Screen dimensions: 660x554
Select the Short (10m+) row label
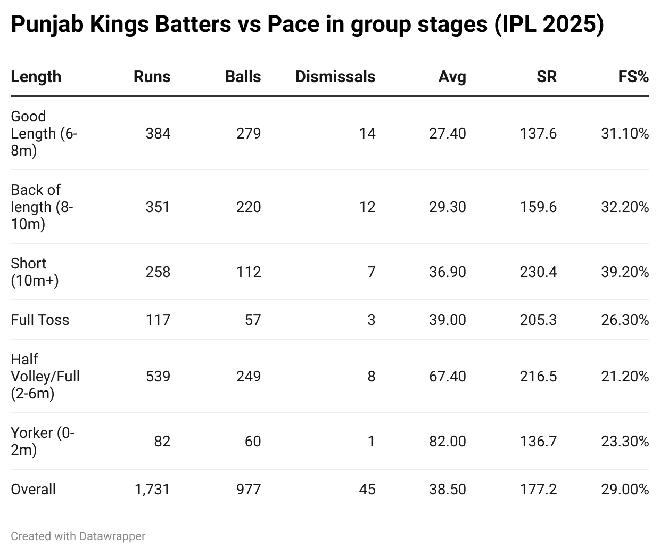tap(35, 272)
